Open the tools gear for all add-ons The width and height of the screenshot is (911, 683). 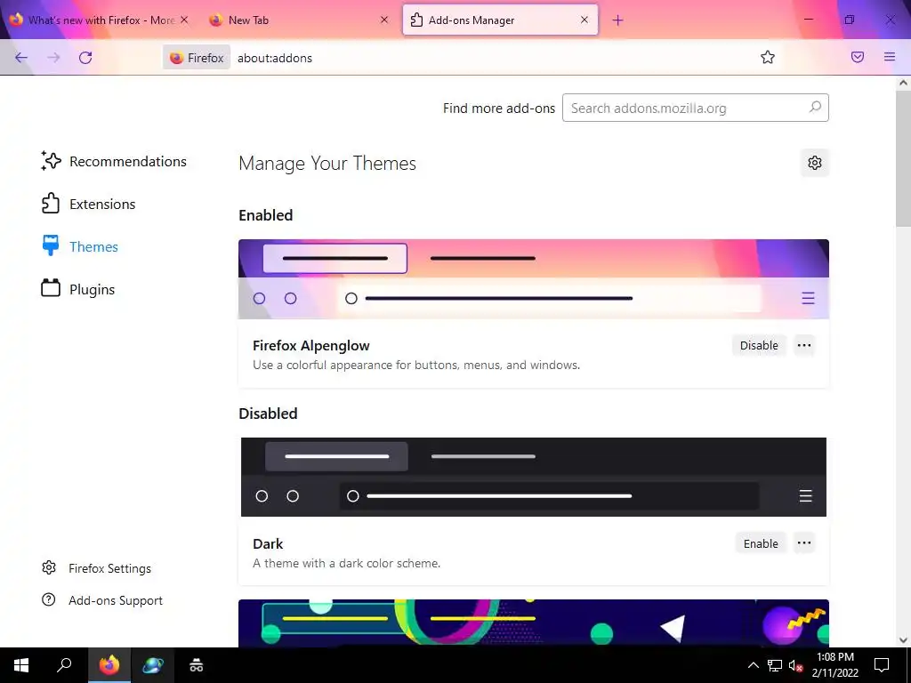click(x=815, y=163)
